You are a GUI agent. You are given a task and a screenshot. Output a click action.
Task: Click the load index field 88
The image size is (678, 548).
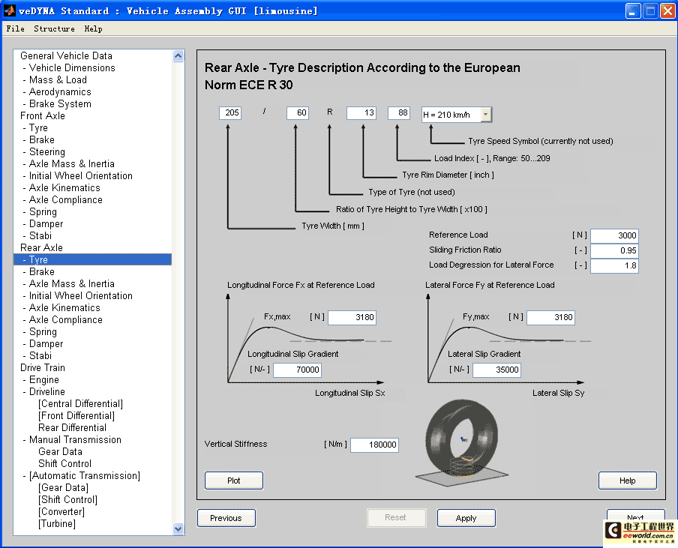(399, 112)
